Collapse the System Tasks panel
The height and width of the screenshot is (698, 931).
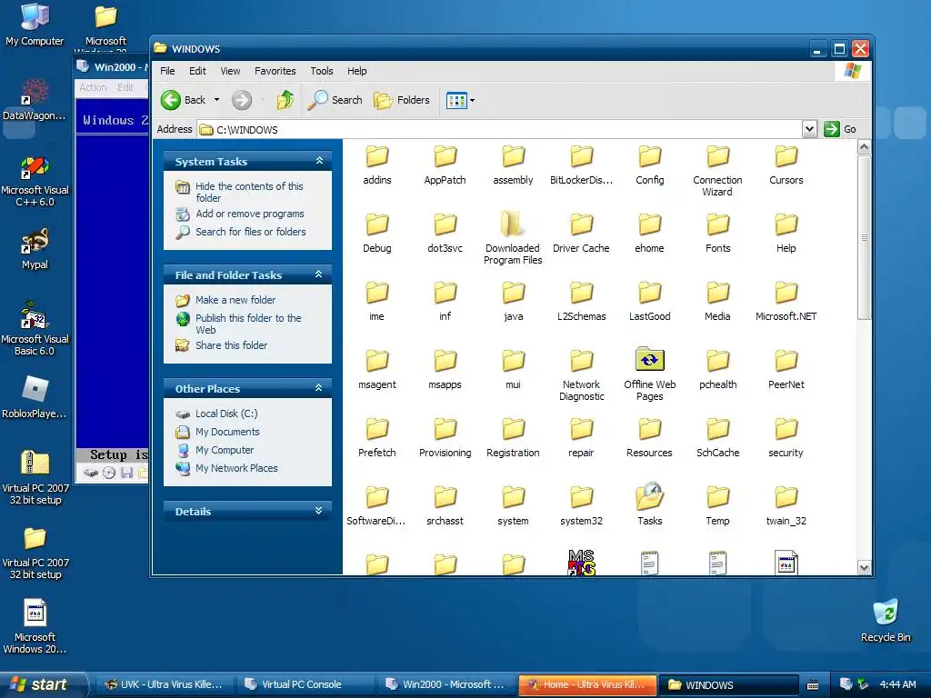319,161
